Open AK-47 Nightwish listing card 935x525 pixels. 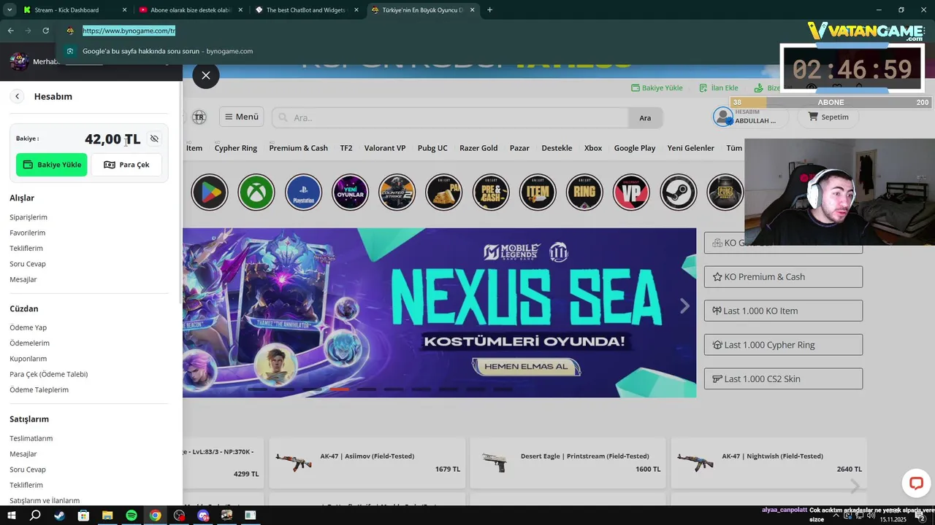pos(768,462)
